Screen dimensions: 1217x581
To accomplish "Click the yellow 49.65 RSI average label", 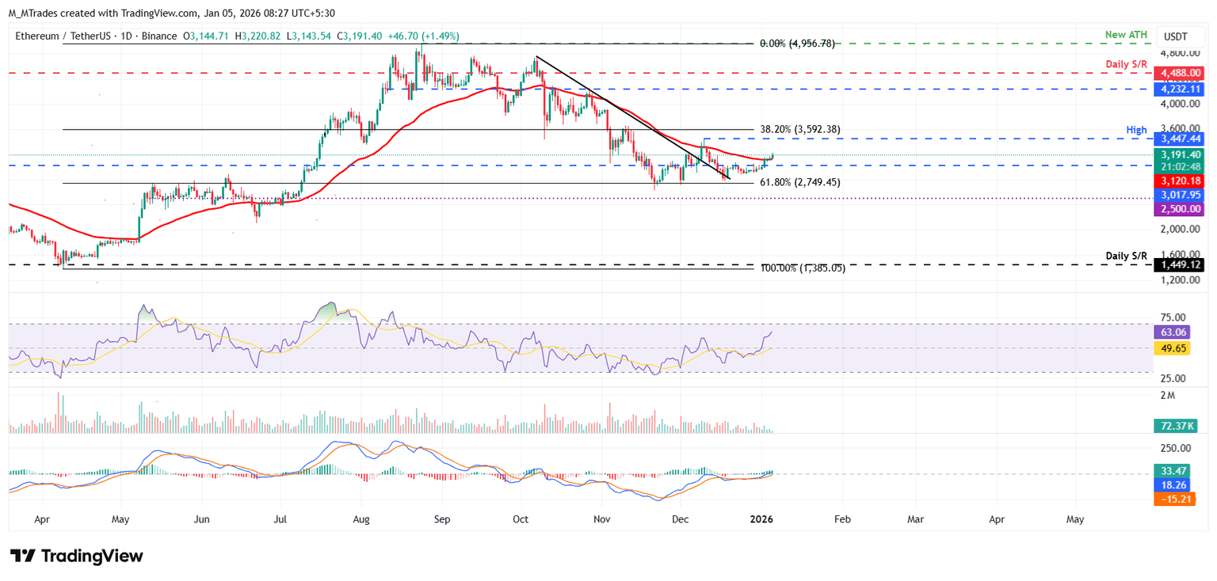I will point(1173,348).
